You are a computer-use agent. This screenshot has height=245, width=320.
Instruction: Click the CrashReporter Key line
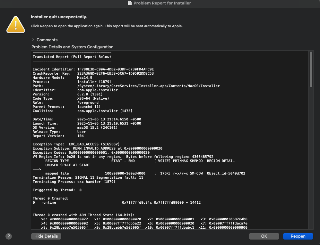[93, 74]
